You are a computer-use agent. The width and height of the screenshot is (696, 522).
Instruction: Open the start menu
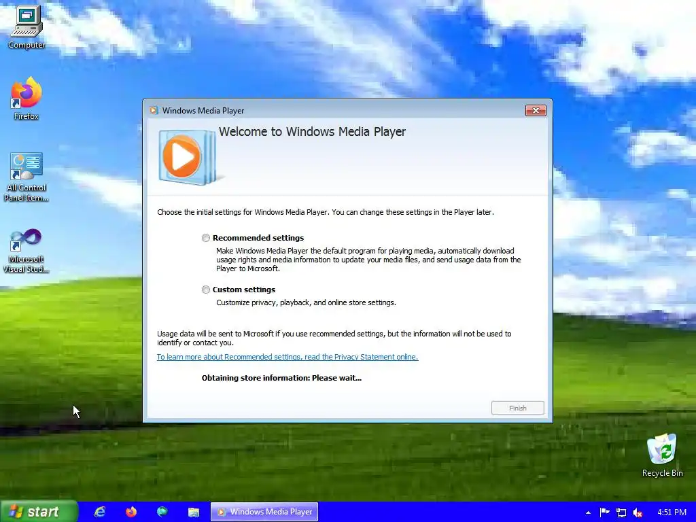click(x=39, y=511)
